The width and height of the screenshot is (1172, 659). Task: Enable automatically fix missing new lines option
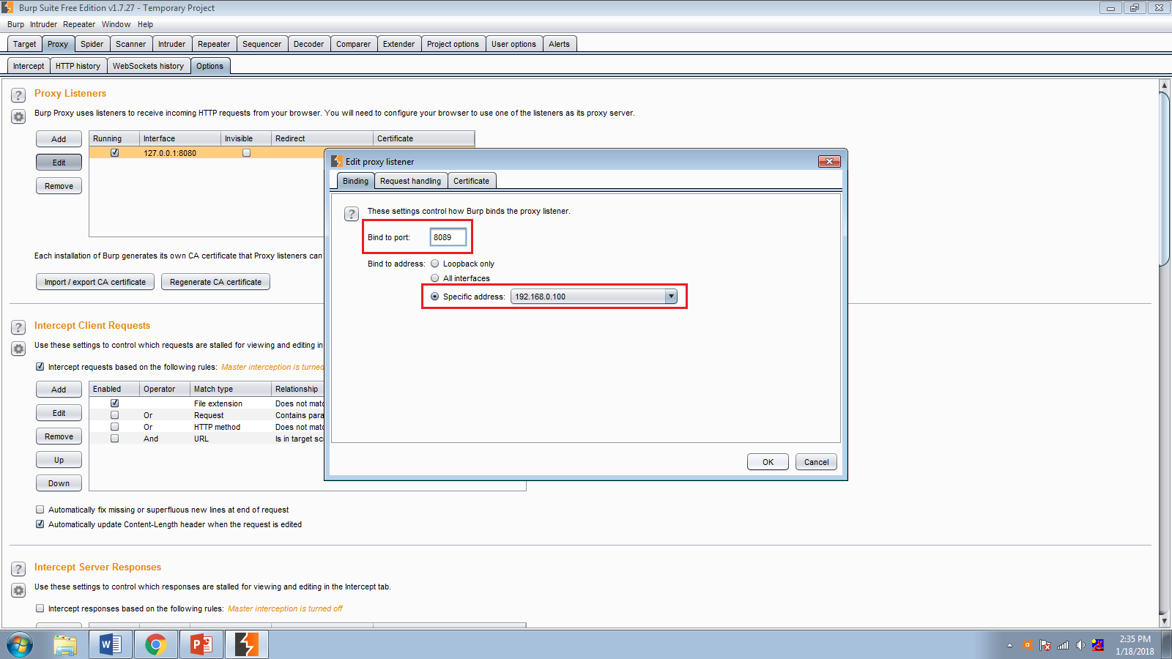click(x=40, y=510)
